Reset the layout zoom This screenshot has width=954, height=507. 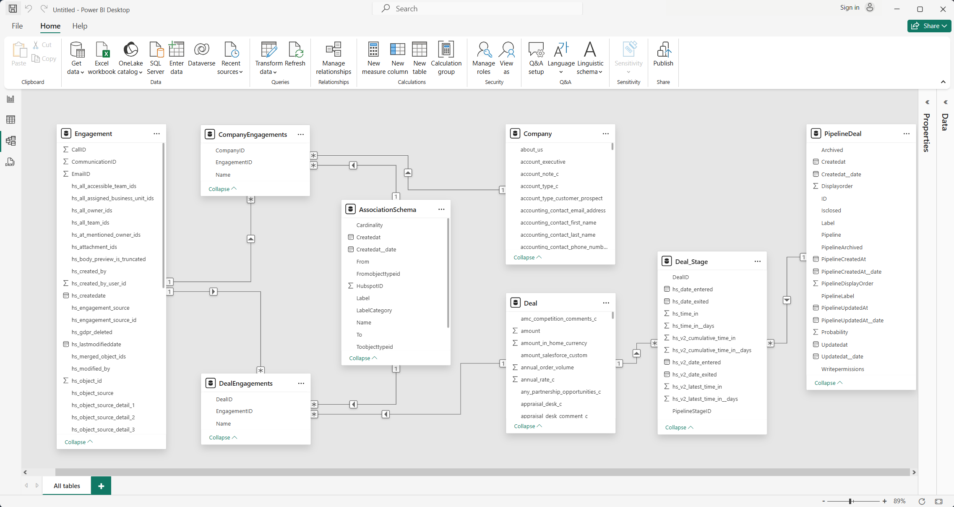click(922, 501)
